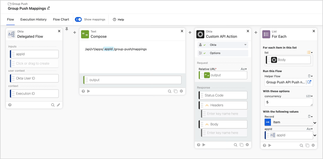
Task: Open Relative URL type dropdown Aa
Action: click(x=244, y=69)
